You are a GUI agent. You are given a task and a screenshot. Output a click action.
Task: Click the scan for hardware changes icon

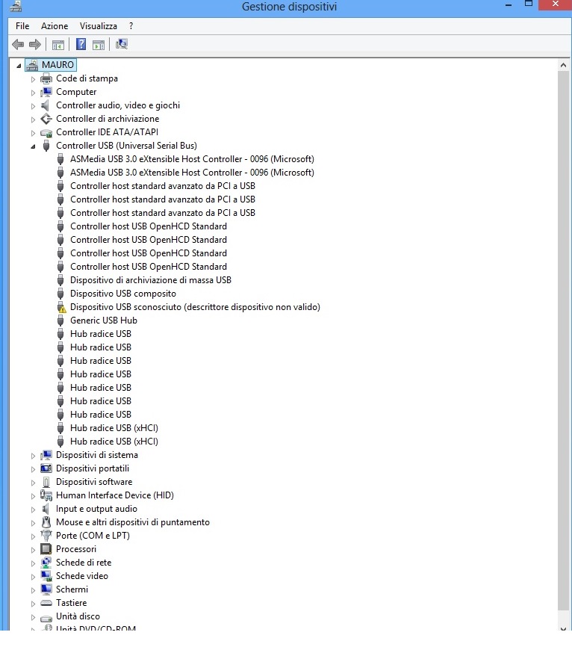(122, 44)
